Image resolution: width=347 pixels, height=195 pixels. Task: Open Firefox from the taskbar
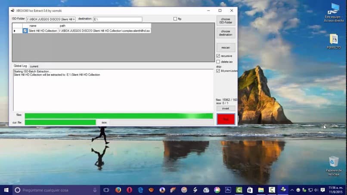click(x=118, y=190)
